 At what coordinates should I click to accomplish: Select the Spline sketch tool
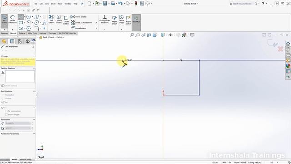pos(36,17)
